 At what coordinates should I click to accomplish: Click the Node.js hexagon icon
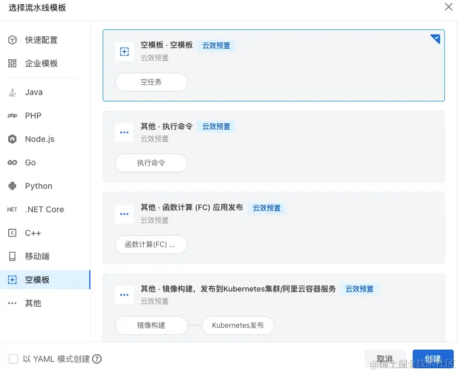click(12, 139)
